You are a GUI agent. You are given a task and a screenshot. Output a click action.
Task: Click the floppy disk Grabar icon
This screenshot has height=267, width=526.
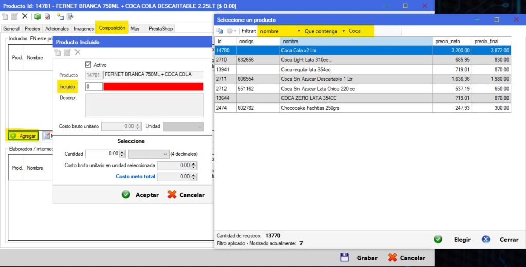[345, 257]
